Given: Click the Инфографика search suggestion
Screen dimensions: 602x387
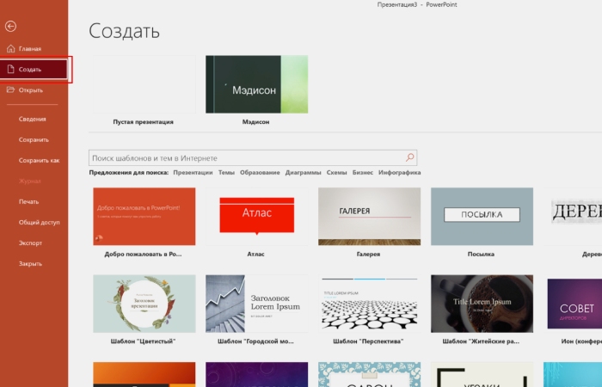Looking at the screenshot, I should pos(400,172).
